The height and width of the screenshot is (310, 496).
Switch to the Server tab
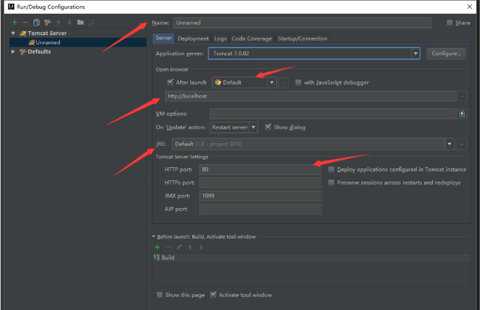tap(164, 38)
